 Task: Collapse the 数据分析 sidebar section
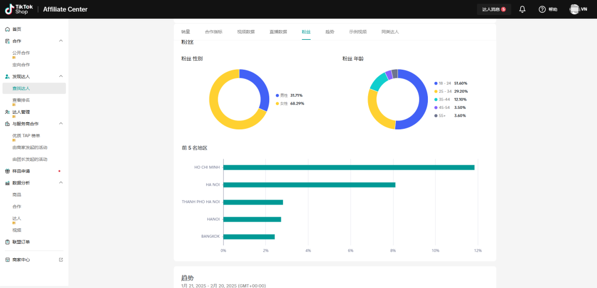pos(61,183)
